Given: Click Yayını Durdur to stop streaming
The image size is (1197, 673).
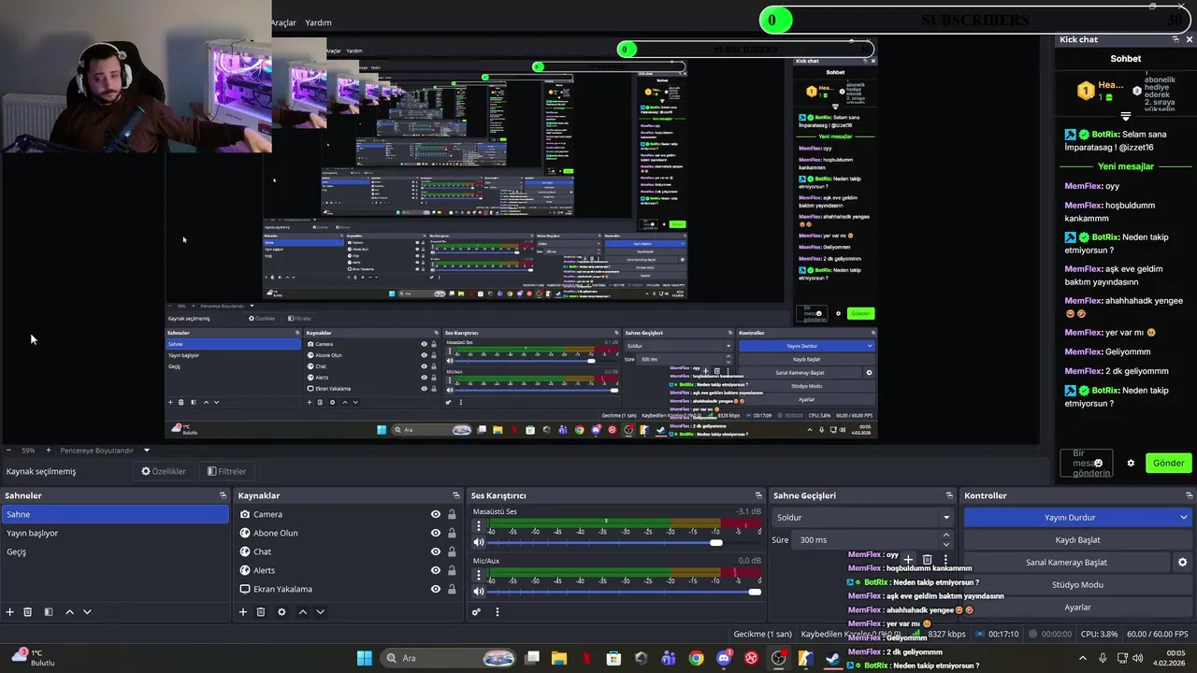Looking at the screenshot, I should [x=1070, y=517].
